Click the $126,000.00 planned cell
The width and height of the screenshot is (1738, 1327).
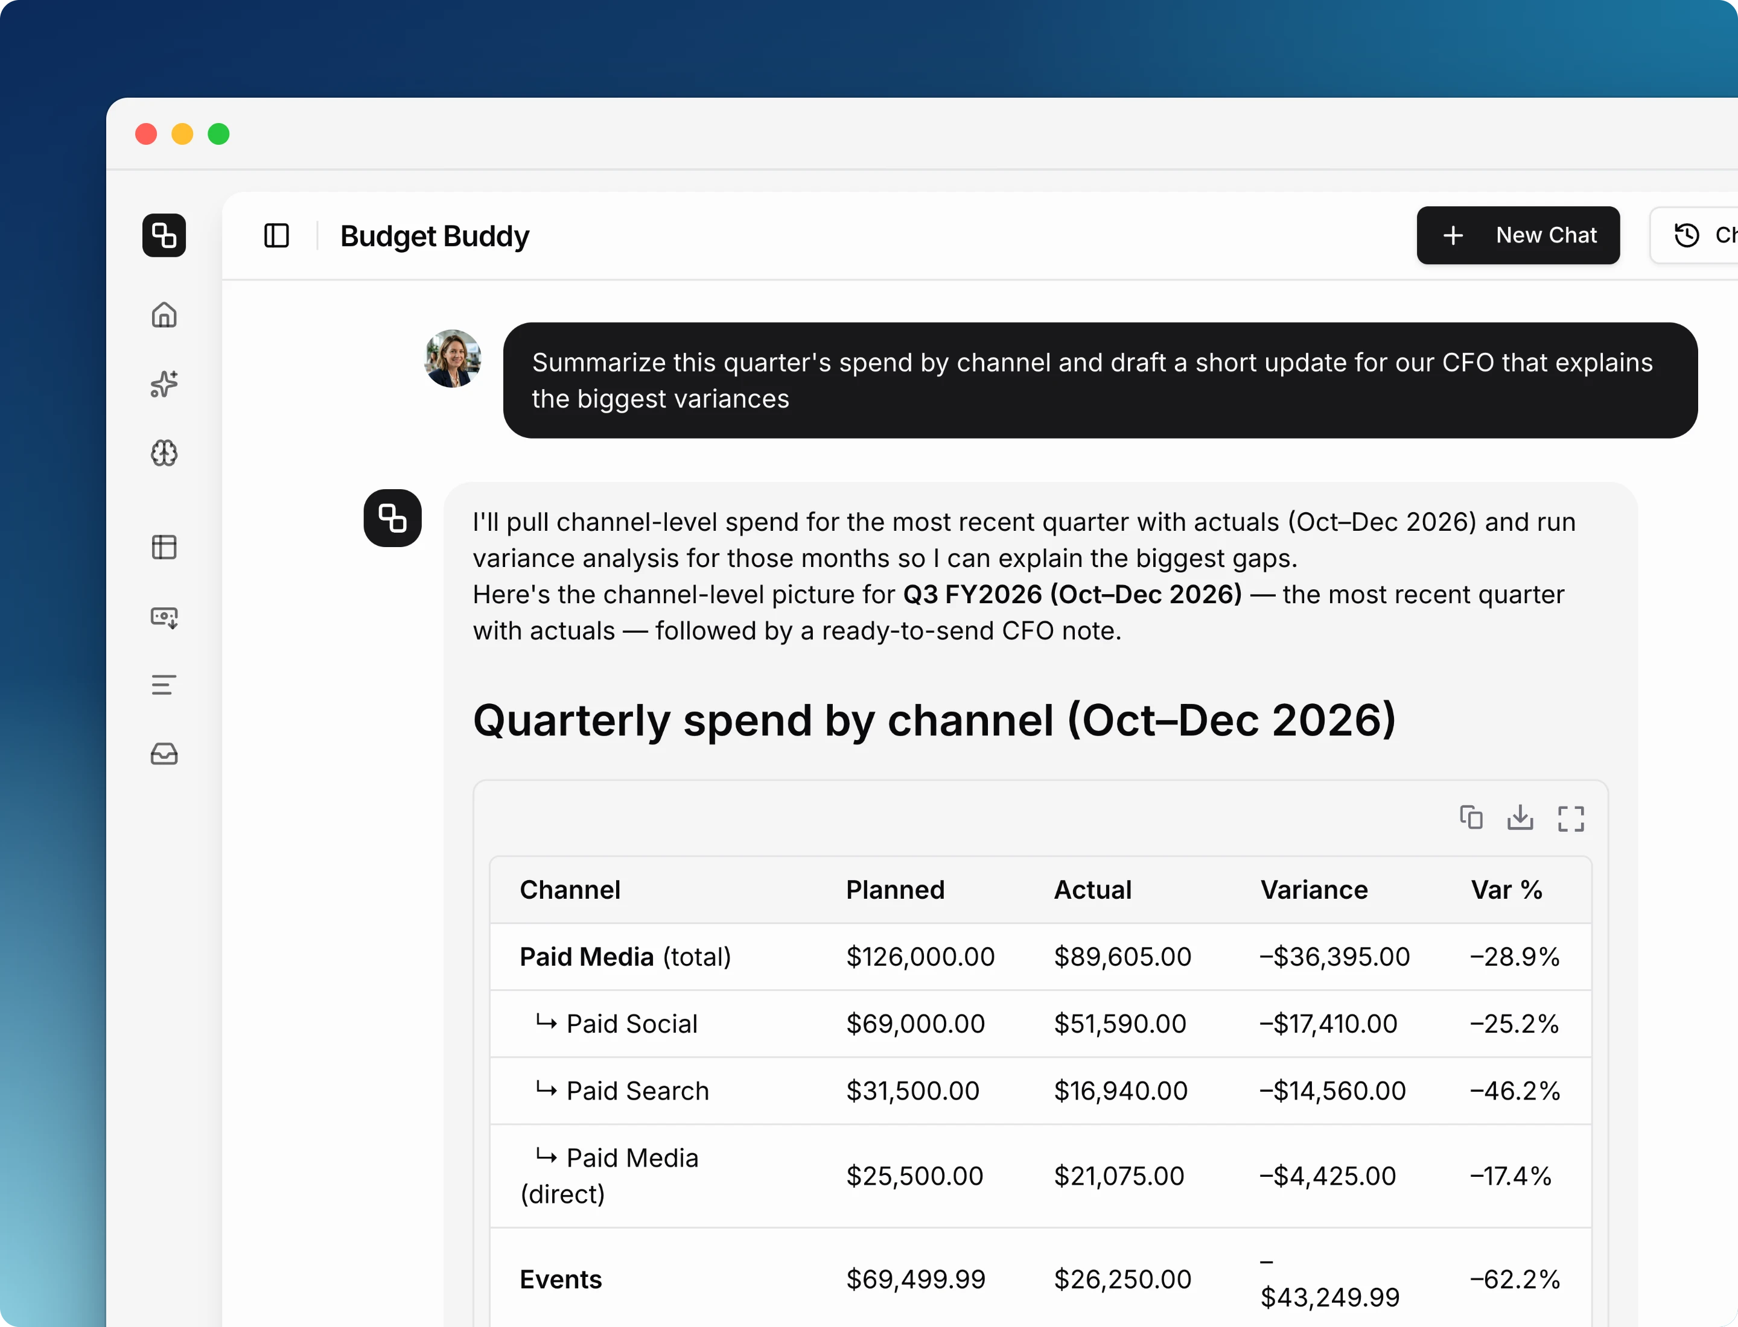(x=920, y=957)
